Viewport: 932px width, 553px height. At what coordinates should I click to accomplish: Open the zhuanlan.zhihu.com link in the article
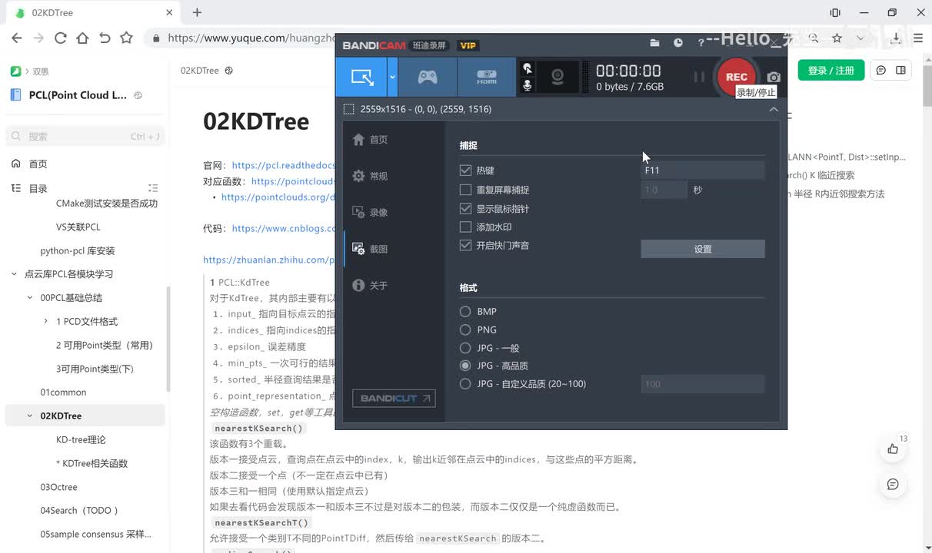[x=270, y=260]
